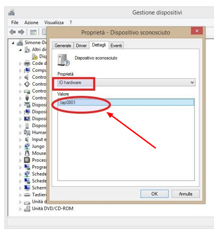
Task: Select the Human Interface tree item
Action: click(x=39, y=133)
